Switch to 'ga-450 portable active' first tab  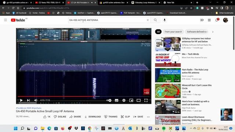(17, 3)
